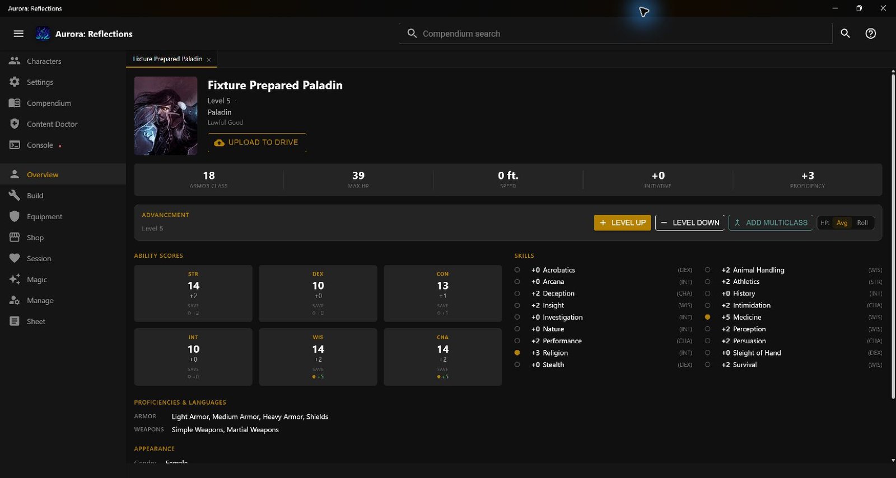The image size is (896, 478).
Task: Open the Compendium book icon
Action: (x=15, y=103)
